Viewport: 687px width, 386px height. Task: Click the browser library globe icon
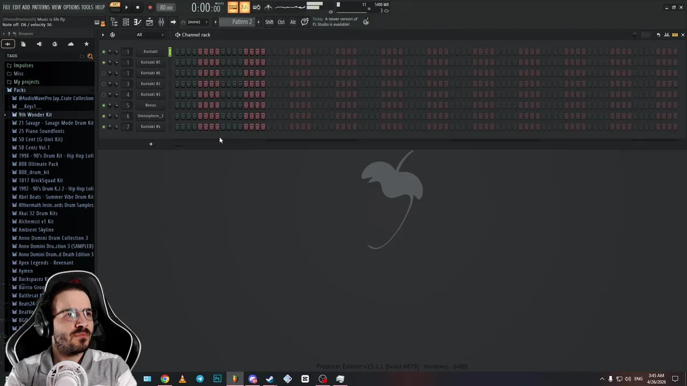tap(55, 44)
